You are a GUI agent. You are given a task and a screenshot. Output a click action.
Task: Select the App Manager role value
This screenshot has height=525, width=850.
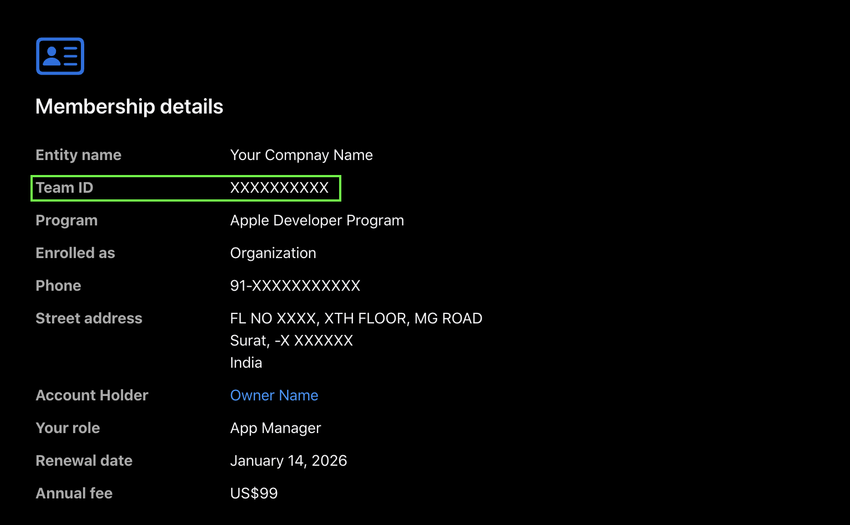click(275, 428)
